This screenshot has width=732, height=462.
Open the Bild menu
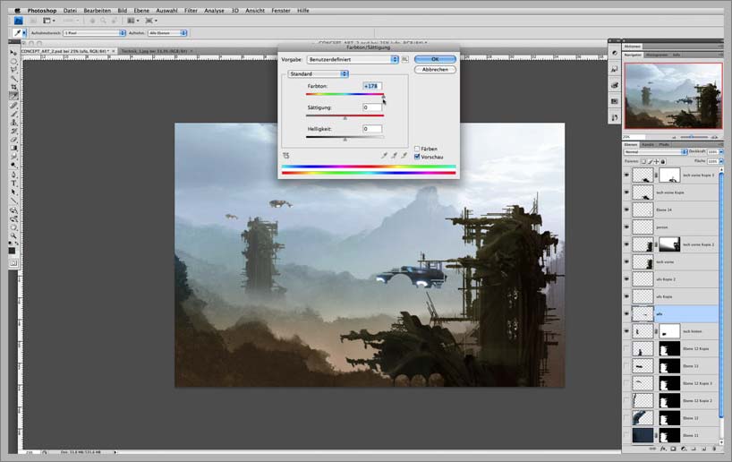pos(123,10)
